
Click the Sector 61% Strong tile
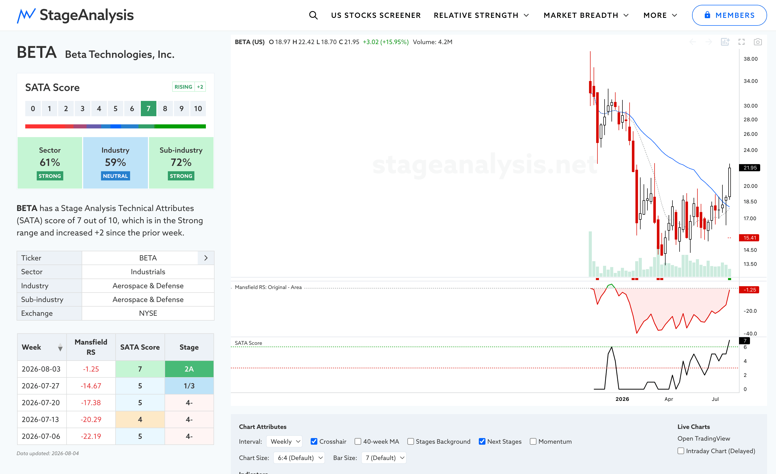coord(50,163)
